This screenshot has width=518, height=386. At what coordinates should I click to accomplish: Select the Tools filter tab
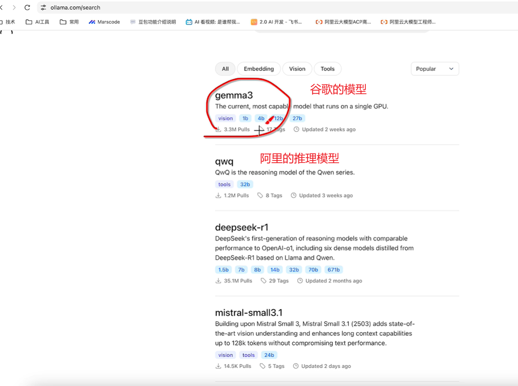click(x=327, y=69)
